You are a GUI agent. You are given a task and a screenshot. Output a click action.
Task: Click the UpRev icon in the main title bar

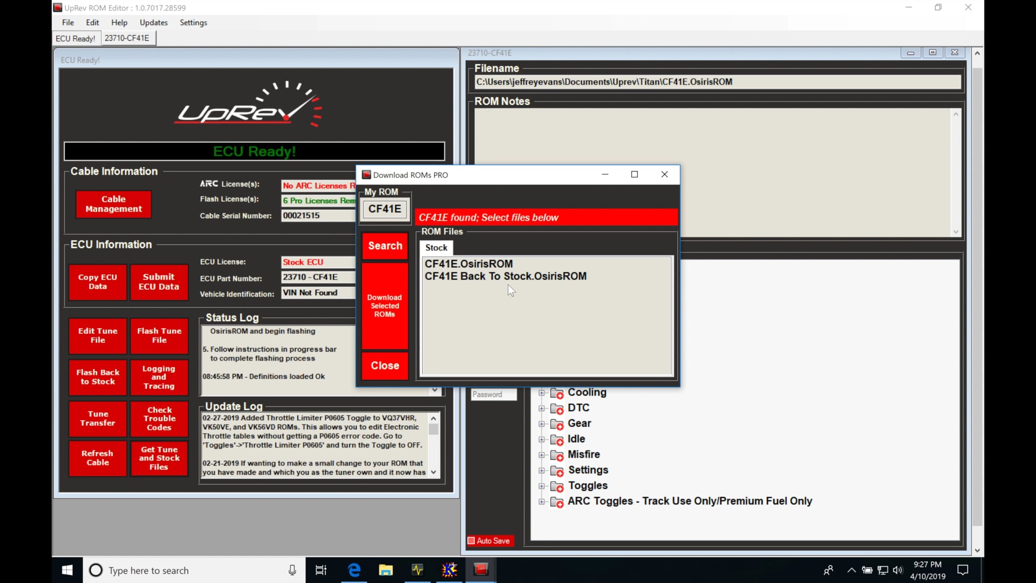tap(58, 8)
